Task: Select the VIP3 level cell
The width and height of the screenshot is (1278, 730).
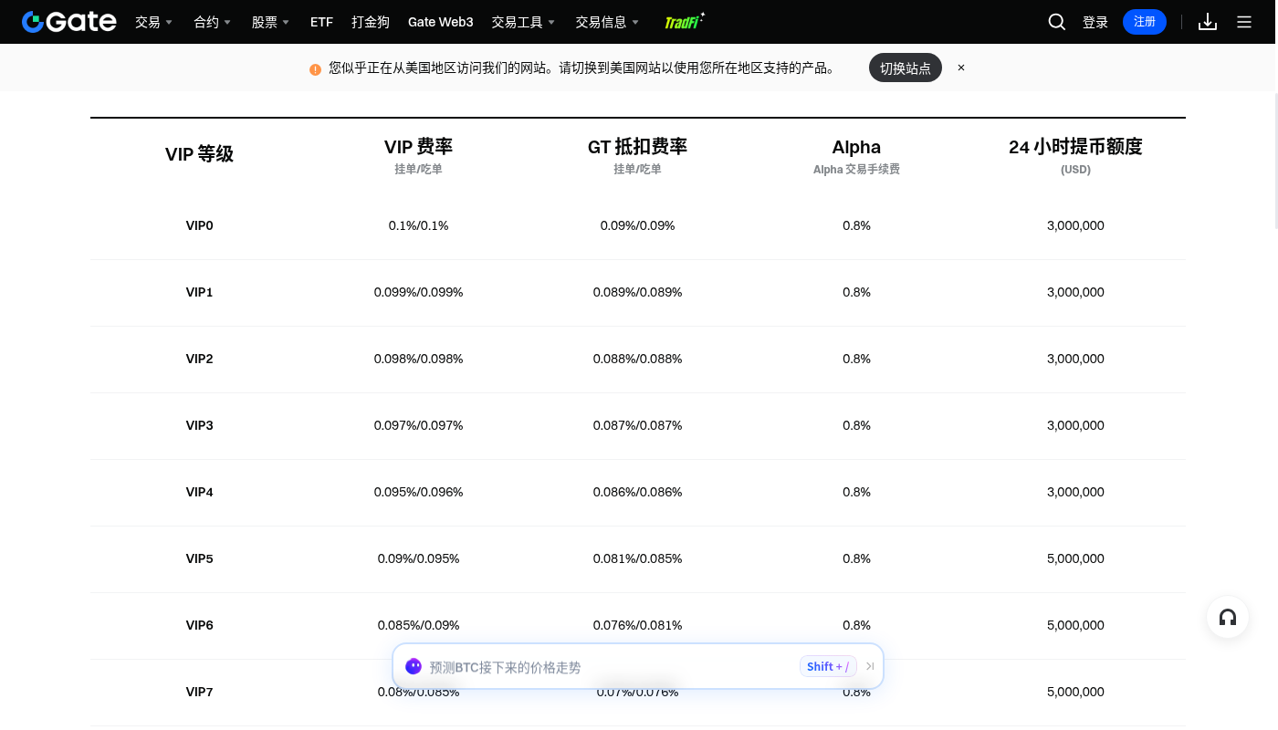Action: 200,425
